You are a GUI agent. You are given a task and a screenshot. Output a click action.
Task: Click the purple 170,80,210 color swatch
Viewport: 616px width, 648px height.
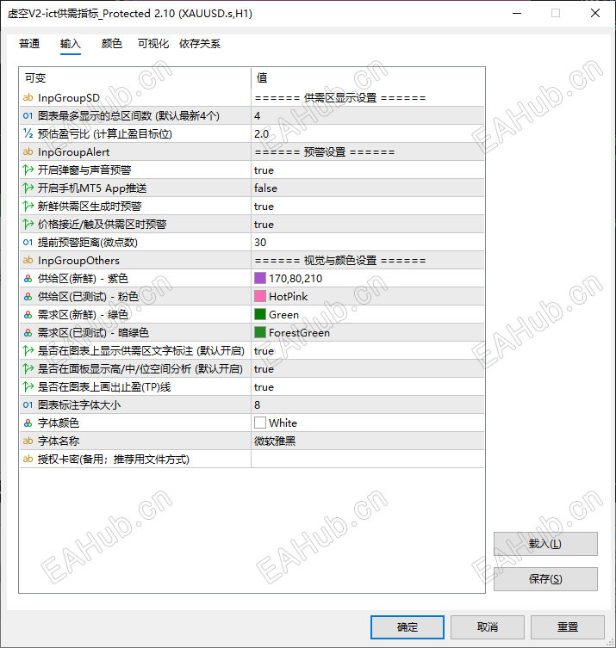[x=260, y=279]
